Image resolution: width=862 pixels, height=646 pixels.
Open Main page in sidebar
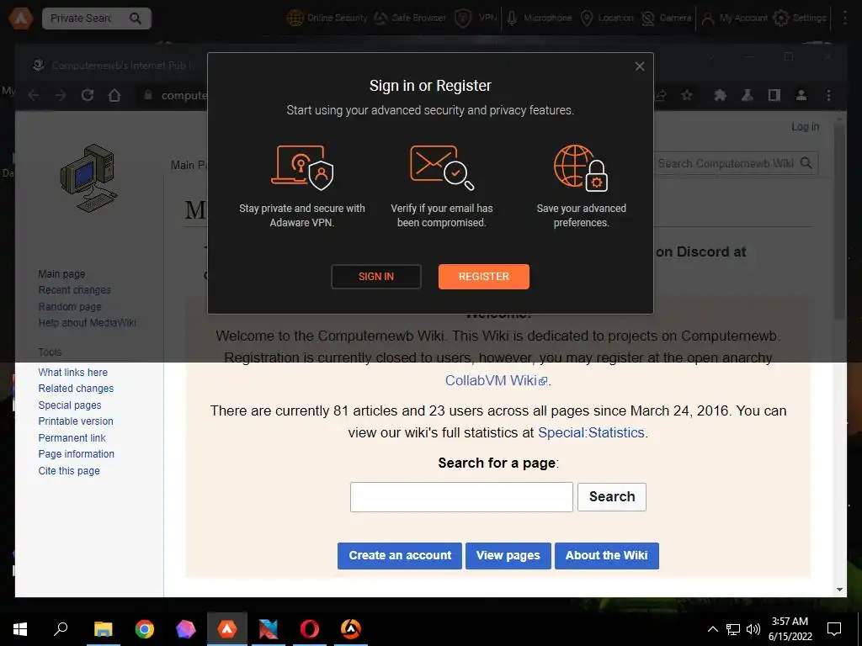pos(61,273)
